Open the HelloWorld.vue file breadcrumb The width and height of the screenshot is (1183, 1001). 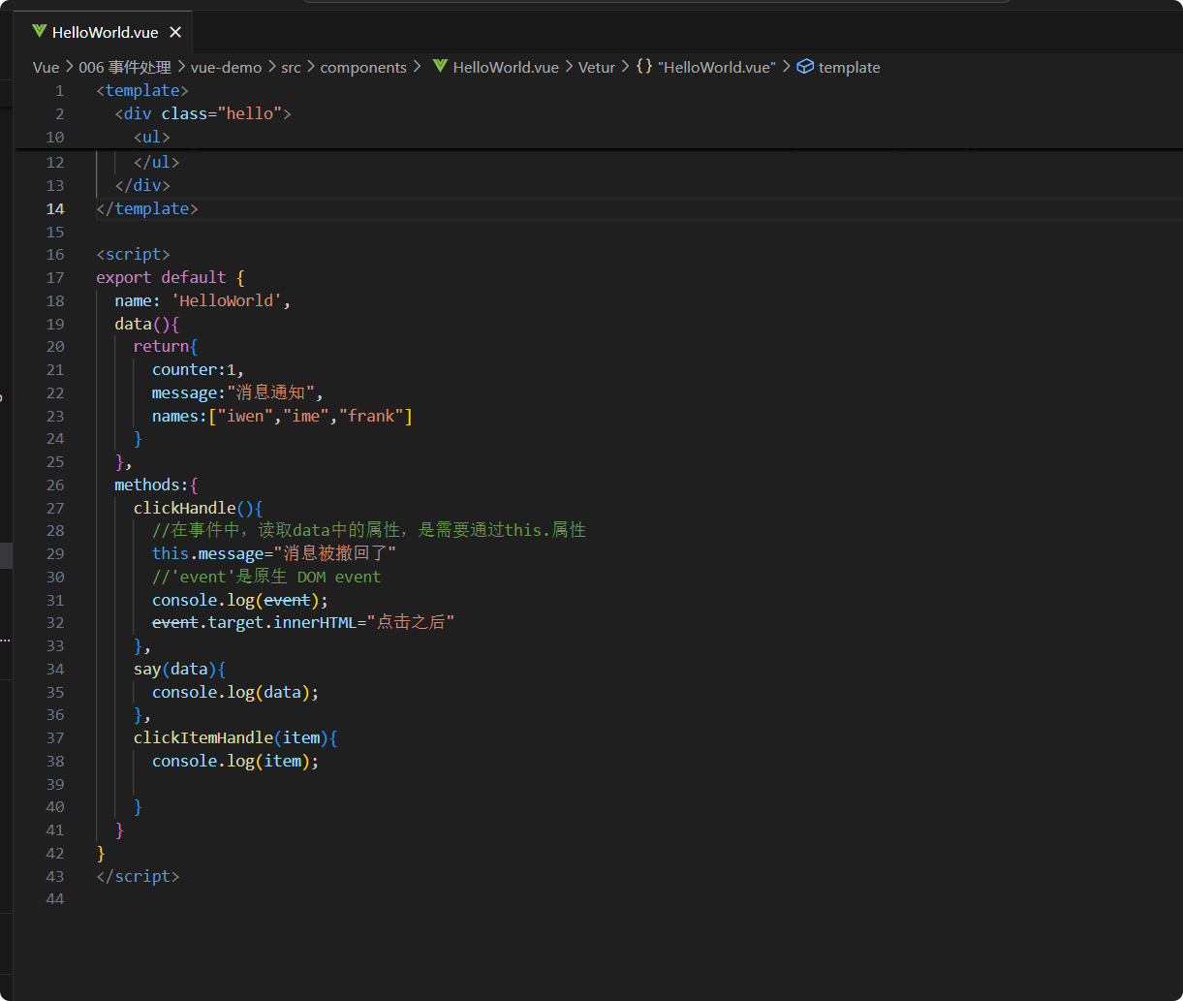(x=506, y=67)
